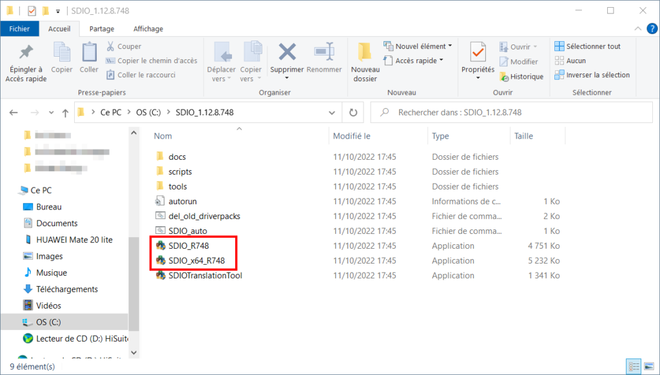Pin folder with Épingler à Accès rapide

[x=26, y=63]
